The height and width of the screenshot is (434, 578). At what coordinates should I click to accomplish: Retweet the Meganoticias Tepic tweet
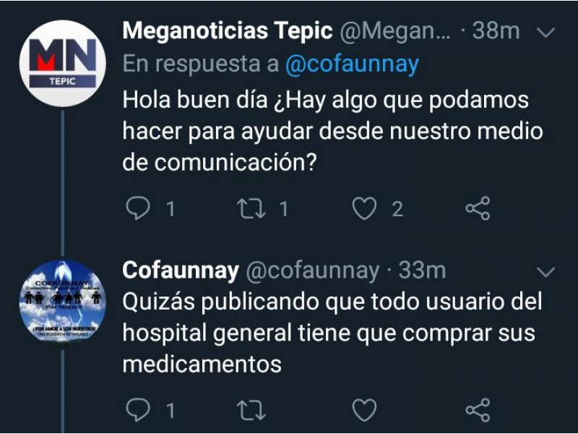pos(251,208)
